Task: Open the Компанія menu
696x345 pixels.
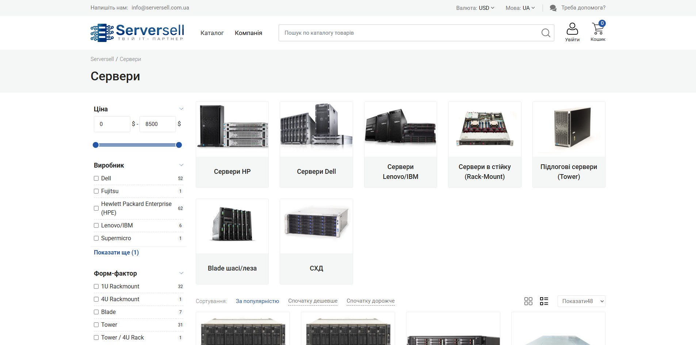Action: coord(248,33)
